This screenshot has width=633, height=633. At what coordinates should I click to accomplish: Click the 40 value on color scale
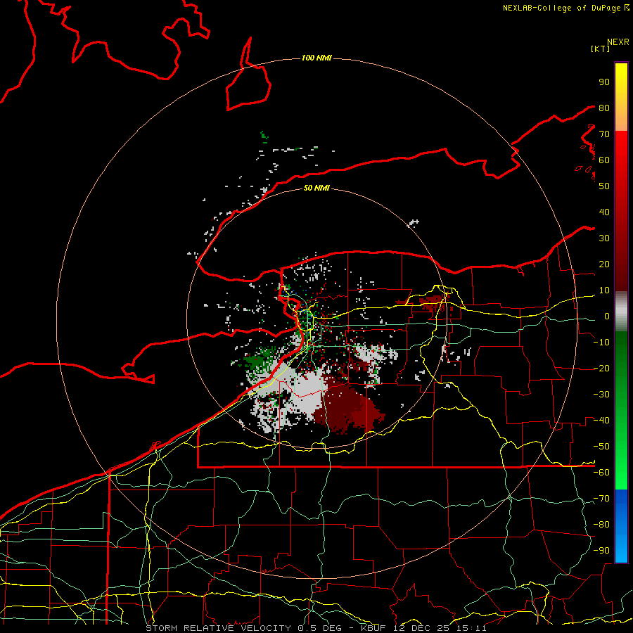(604, 212)
